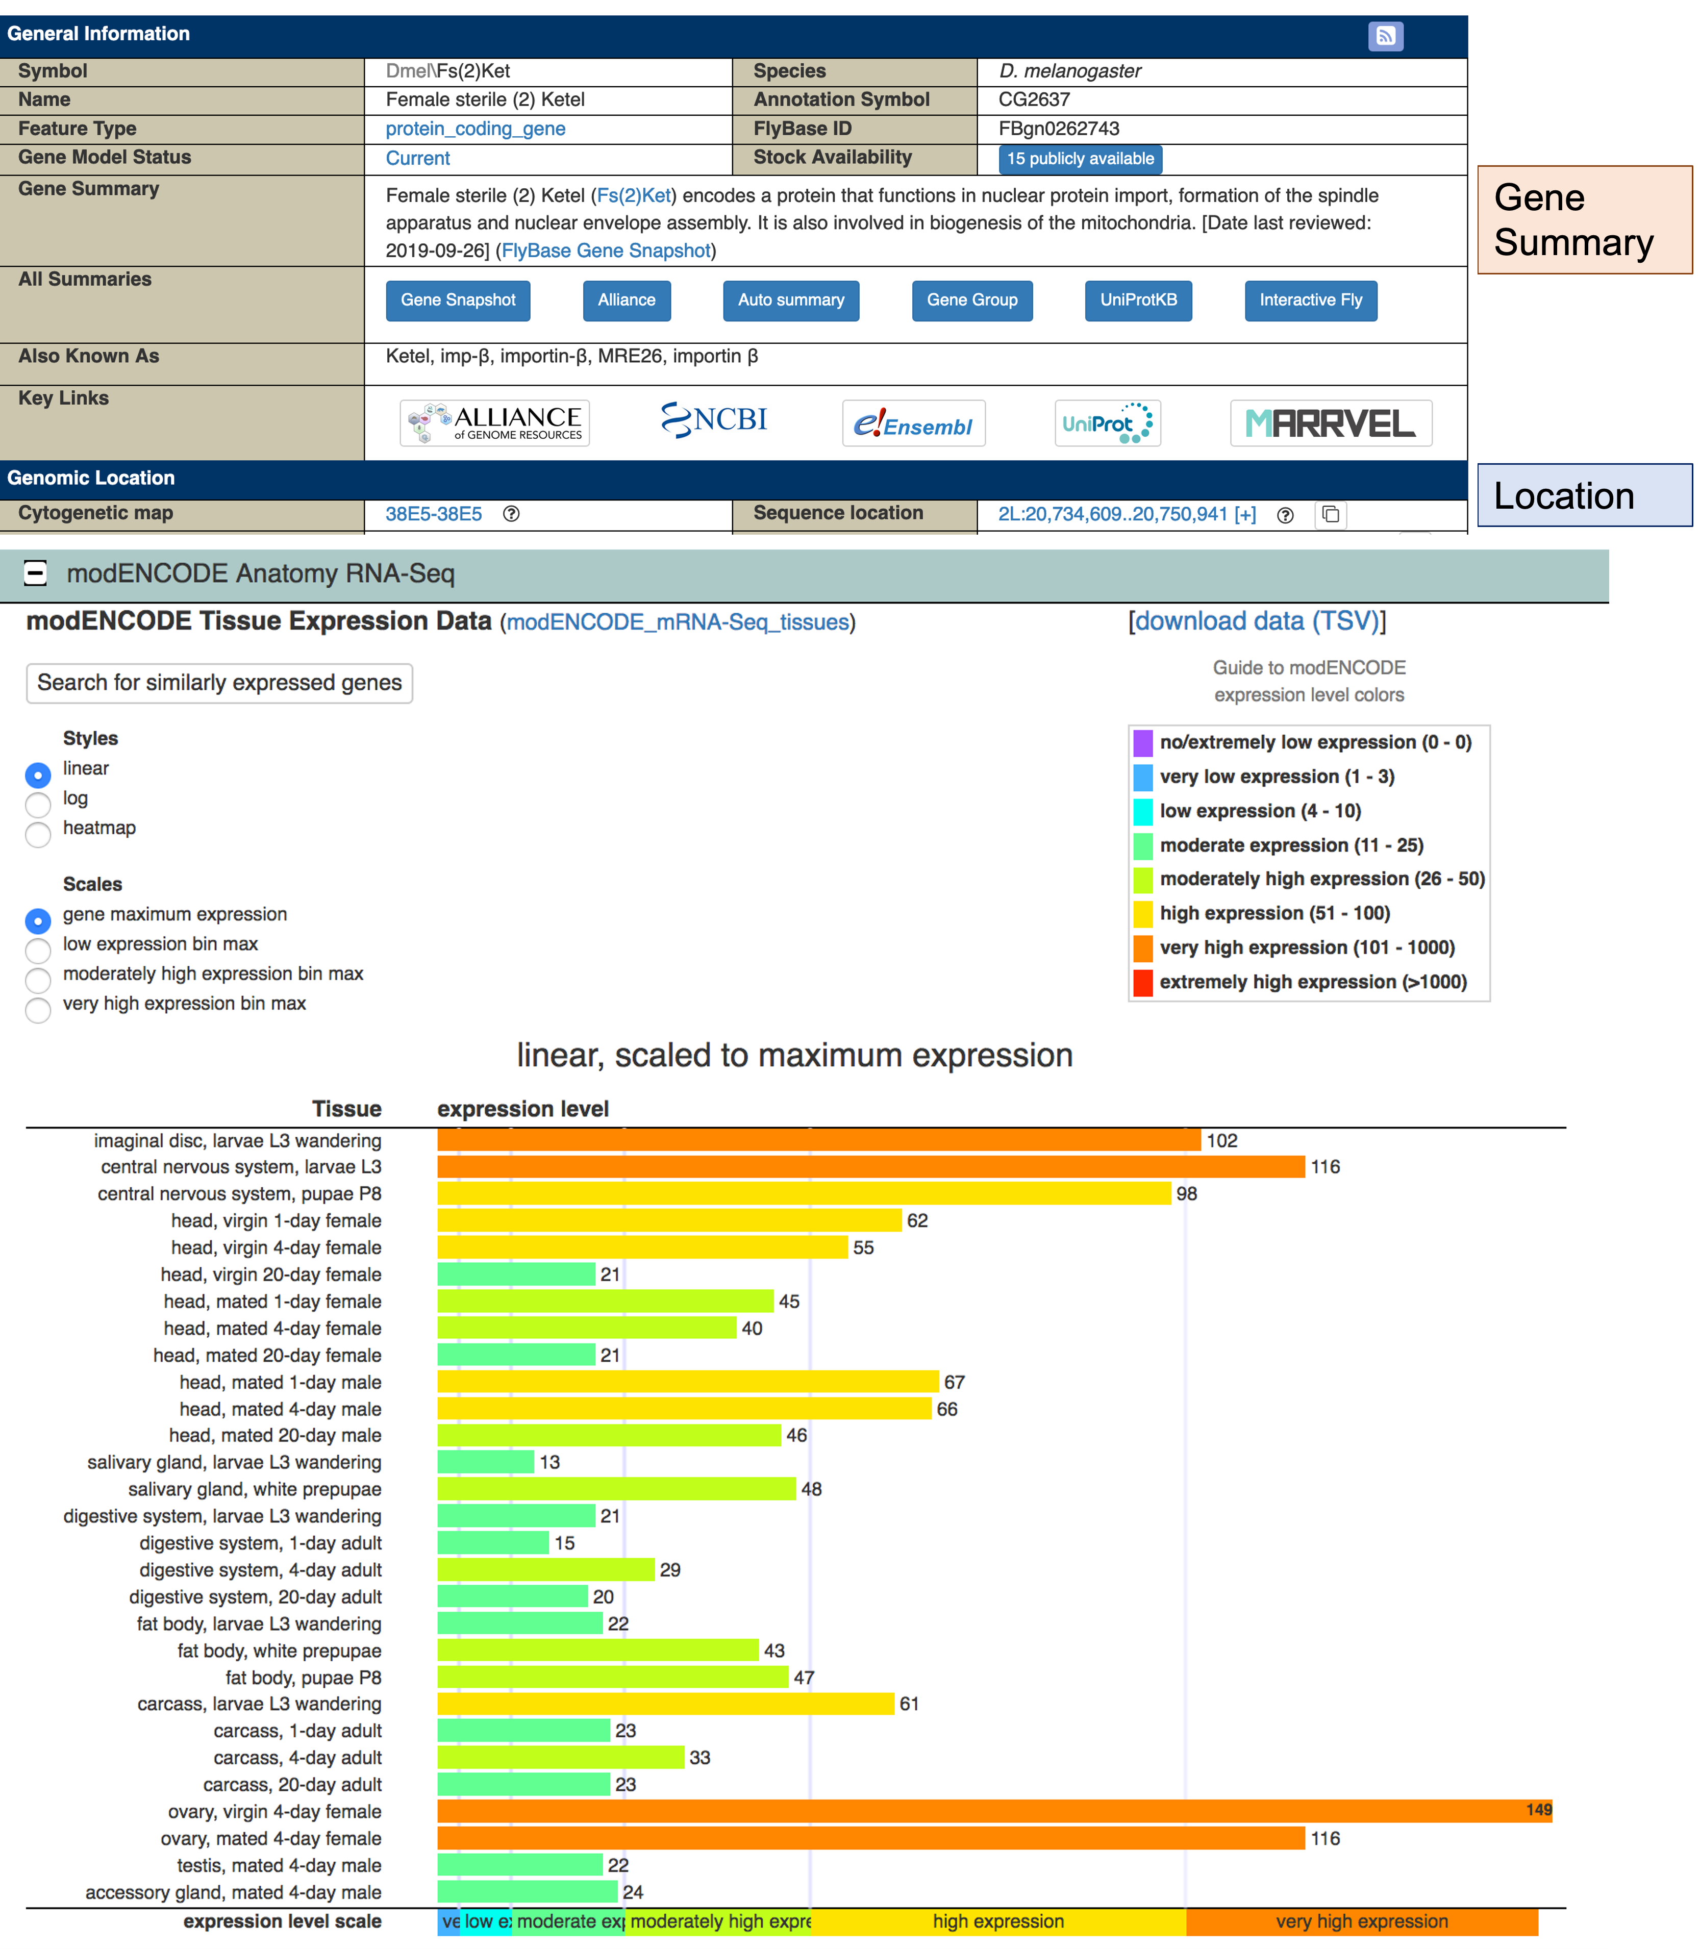Click the download data (TSV) link
This screenshot has width=1700, height=1950.
click(1257, 621)
